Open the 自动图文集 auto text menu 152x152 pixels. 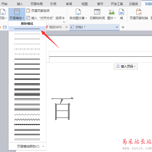(x=78, y=14)
